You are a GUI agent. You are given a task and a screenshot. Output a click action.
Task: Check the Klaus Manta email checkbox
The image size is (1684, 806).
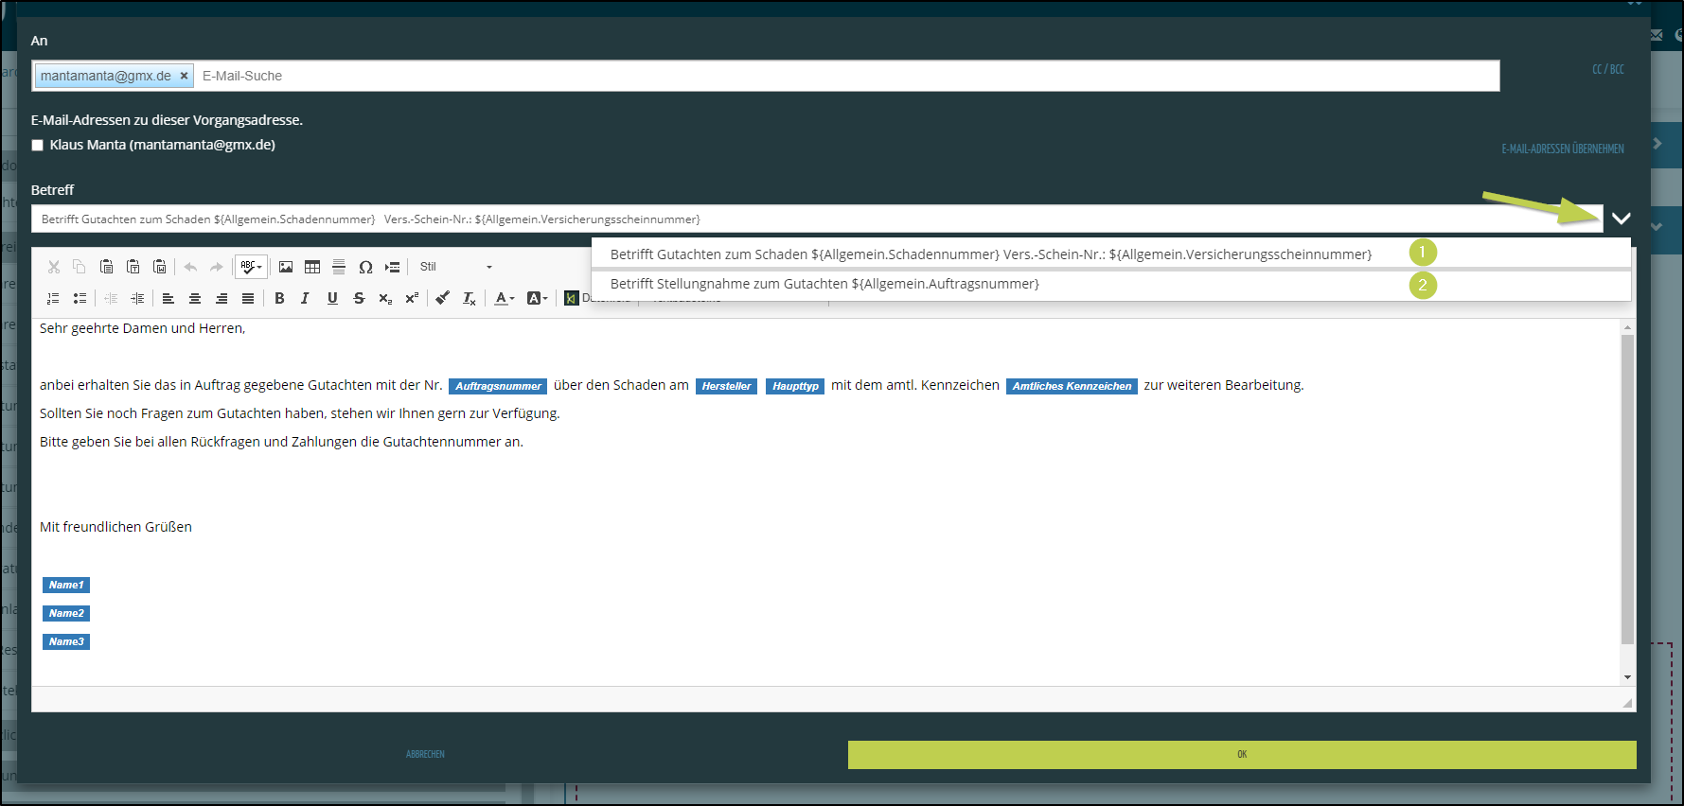point(38,146)
